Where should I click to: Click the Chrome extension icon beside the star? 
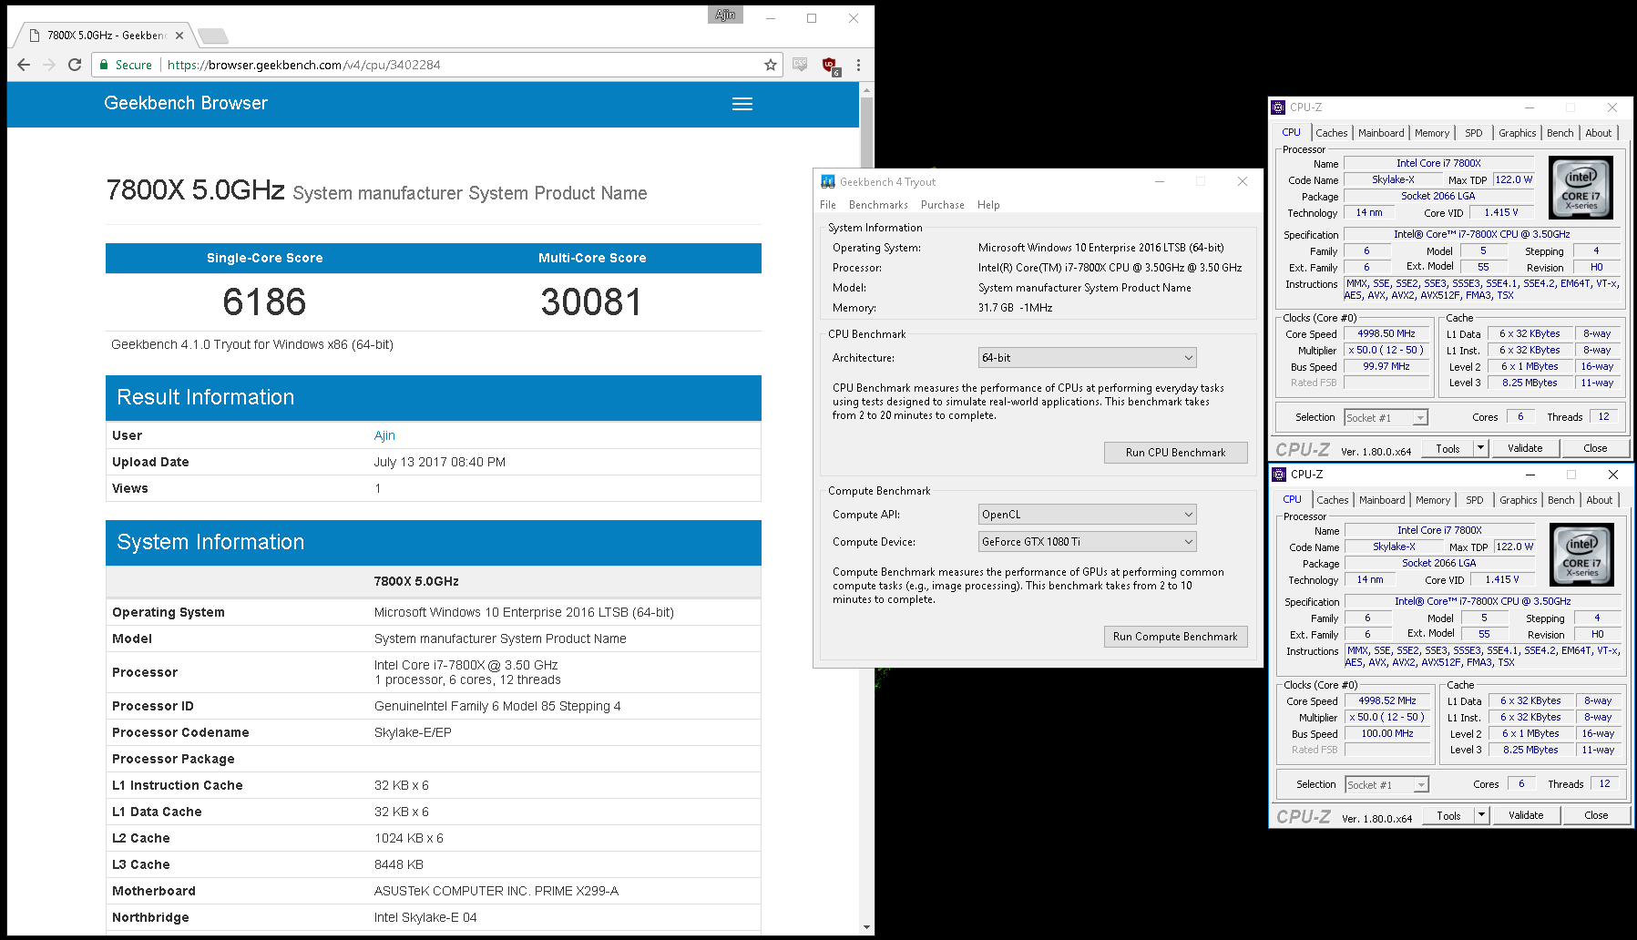coord(800,65)
